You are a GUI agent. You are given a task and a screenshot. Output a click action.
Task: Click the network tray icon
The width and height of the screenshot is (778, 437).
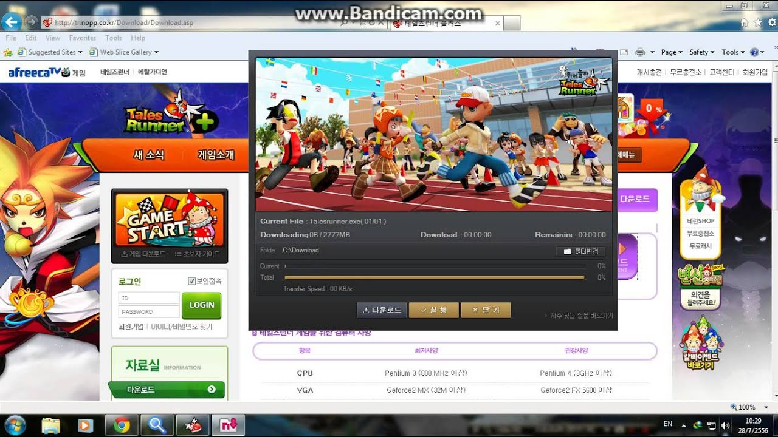[712, 425]
